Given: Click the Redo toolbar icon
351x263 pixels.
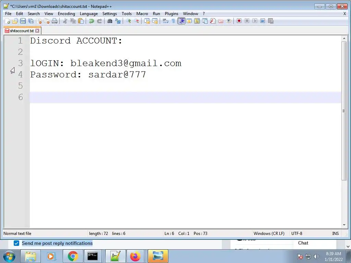Looking at the screenshot, I should 99,21.
